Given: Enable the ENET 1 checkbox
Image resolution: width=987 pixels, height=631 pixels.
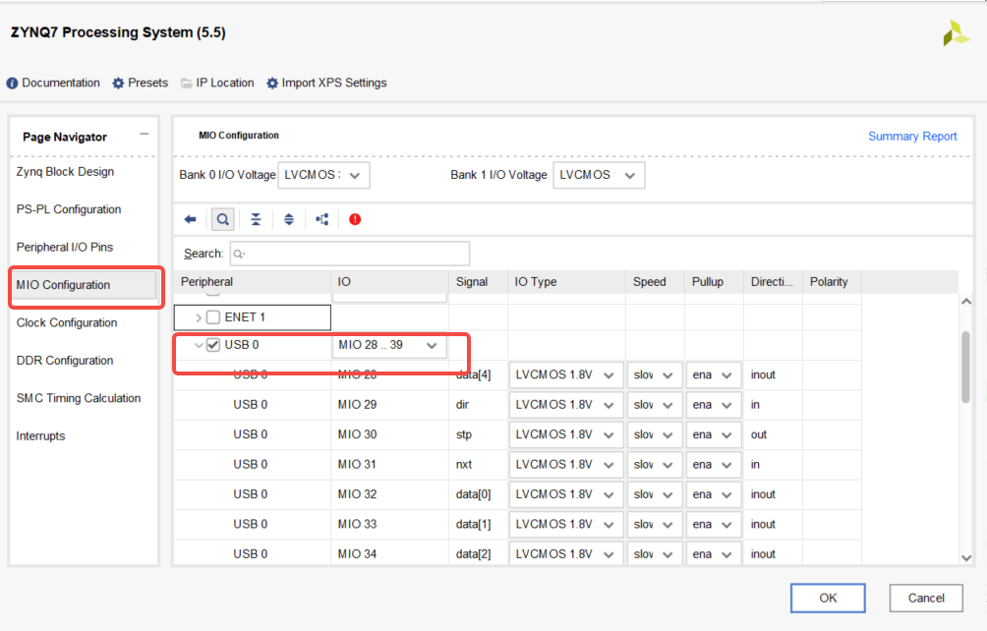Looking at the screenshot, I should pyautogui.click(x=213, y=317).
